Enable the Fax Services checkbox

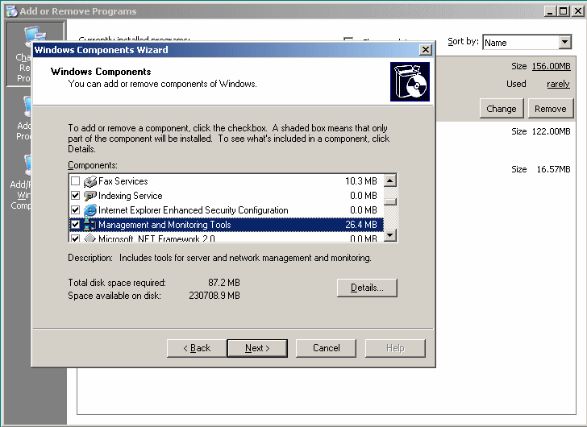[x=76, y=182]
